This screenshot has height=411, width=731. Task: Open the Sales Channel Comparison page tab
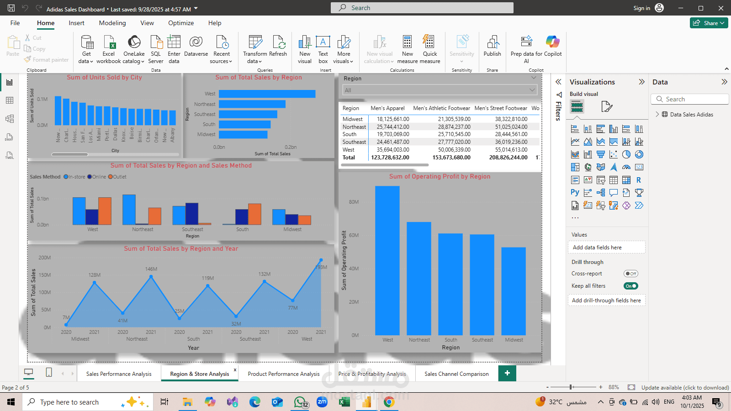pyautogui.click(x=456, y=374)
